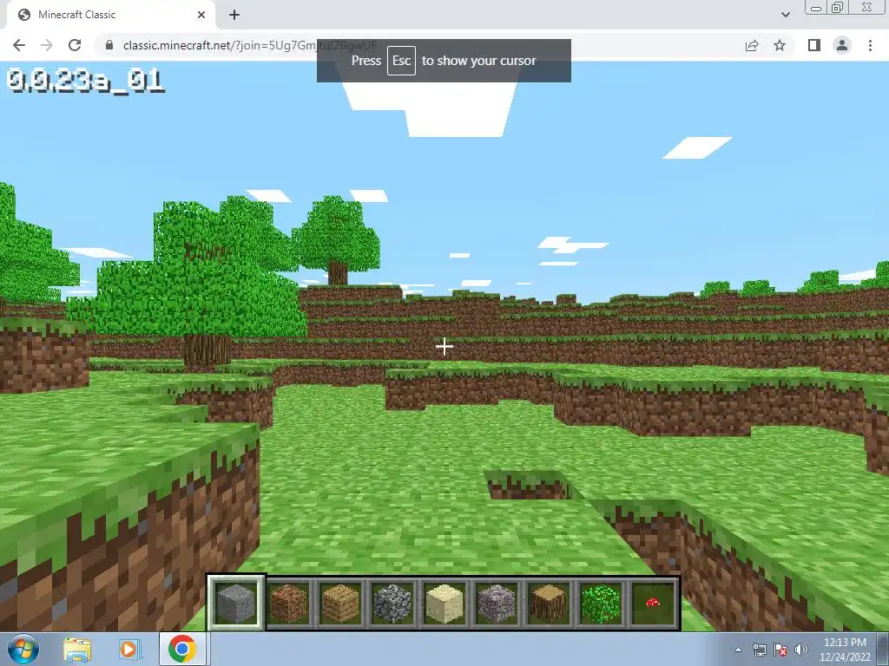The height and width of the screenshot is (666, 889).
Task: Share this page from the address bar
Action: 752,45
